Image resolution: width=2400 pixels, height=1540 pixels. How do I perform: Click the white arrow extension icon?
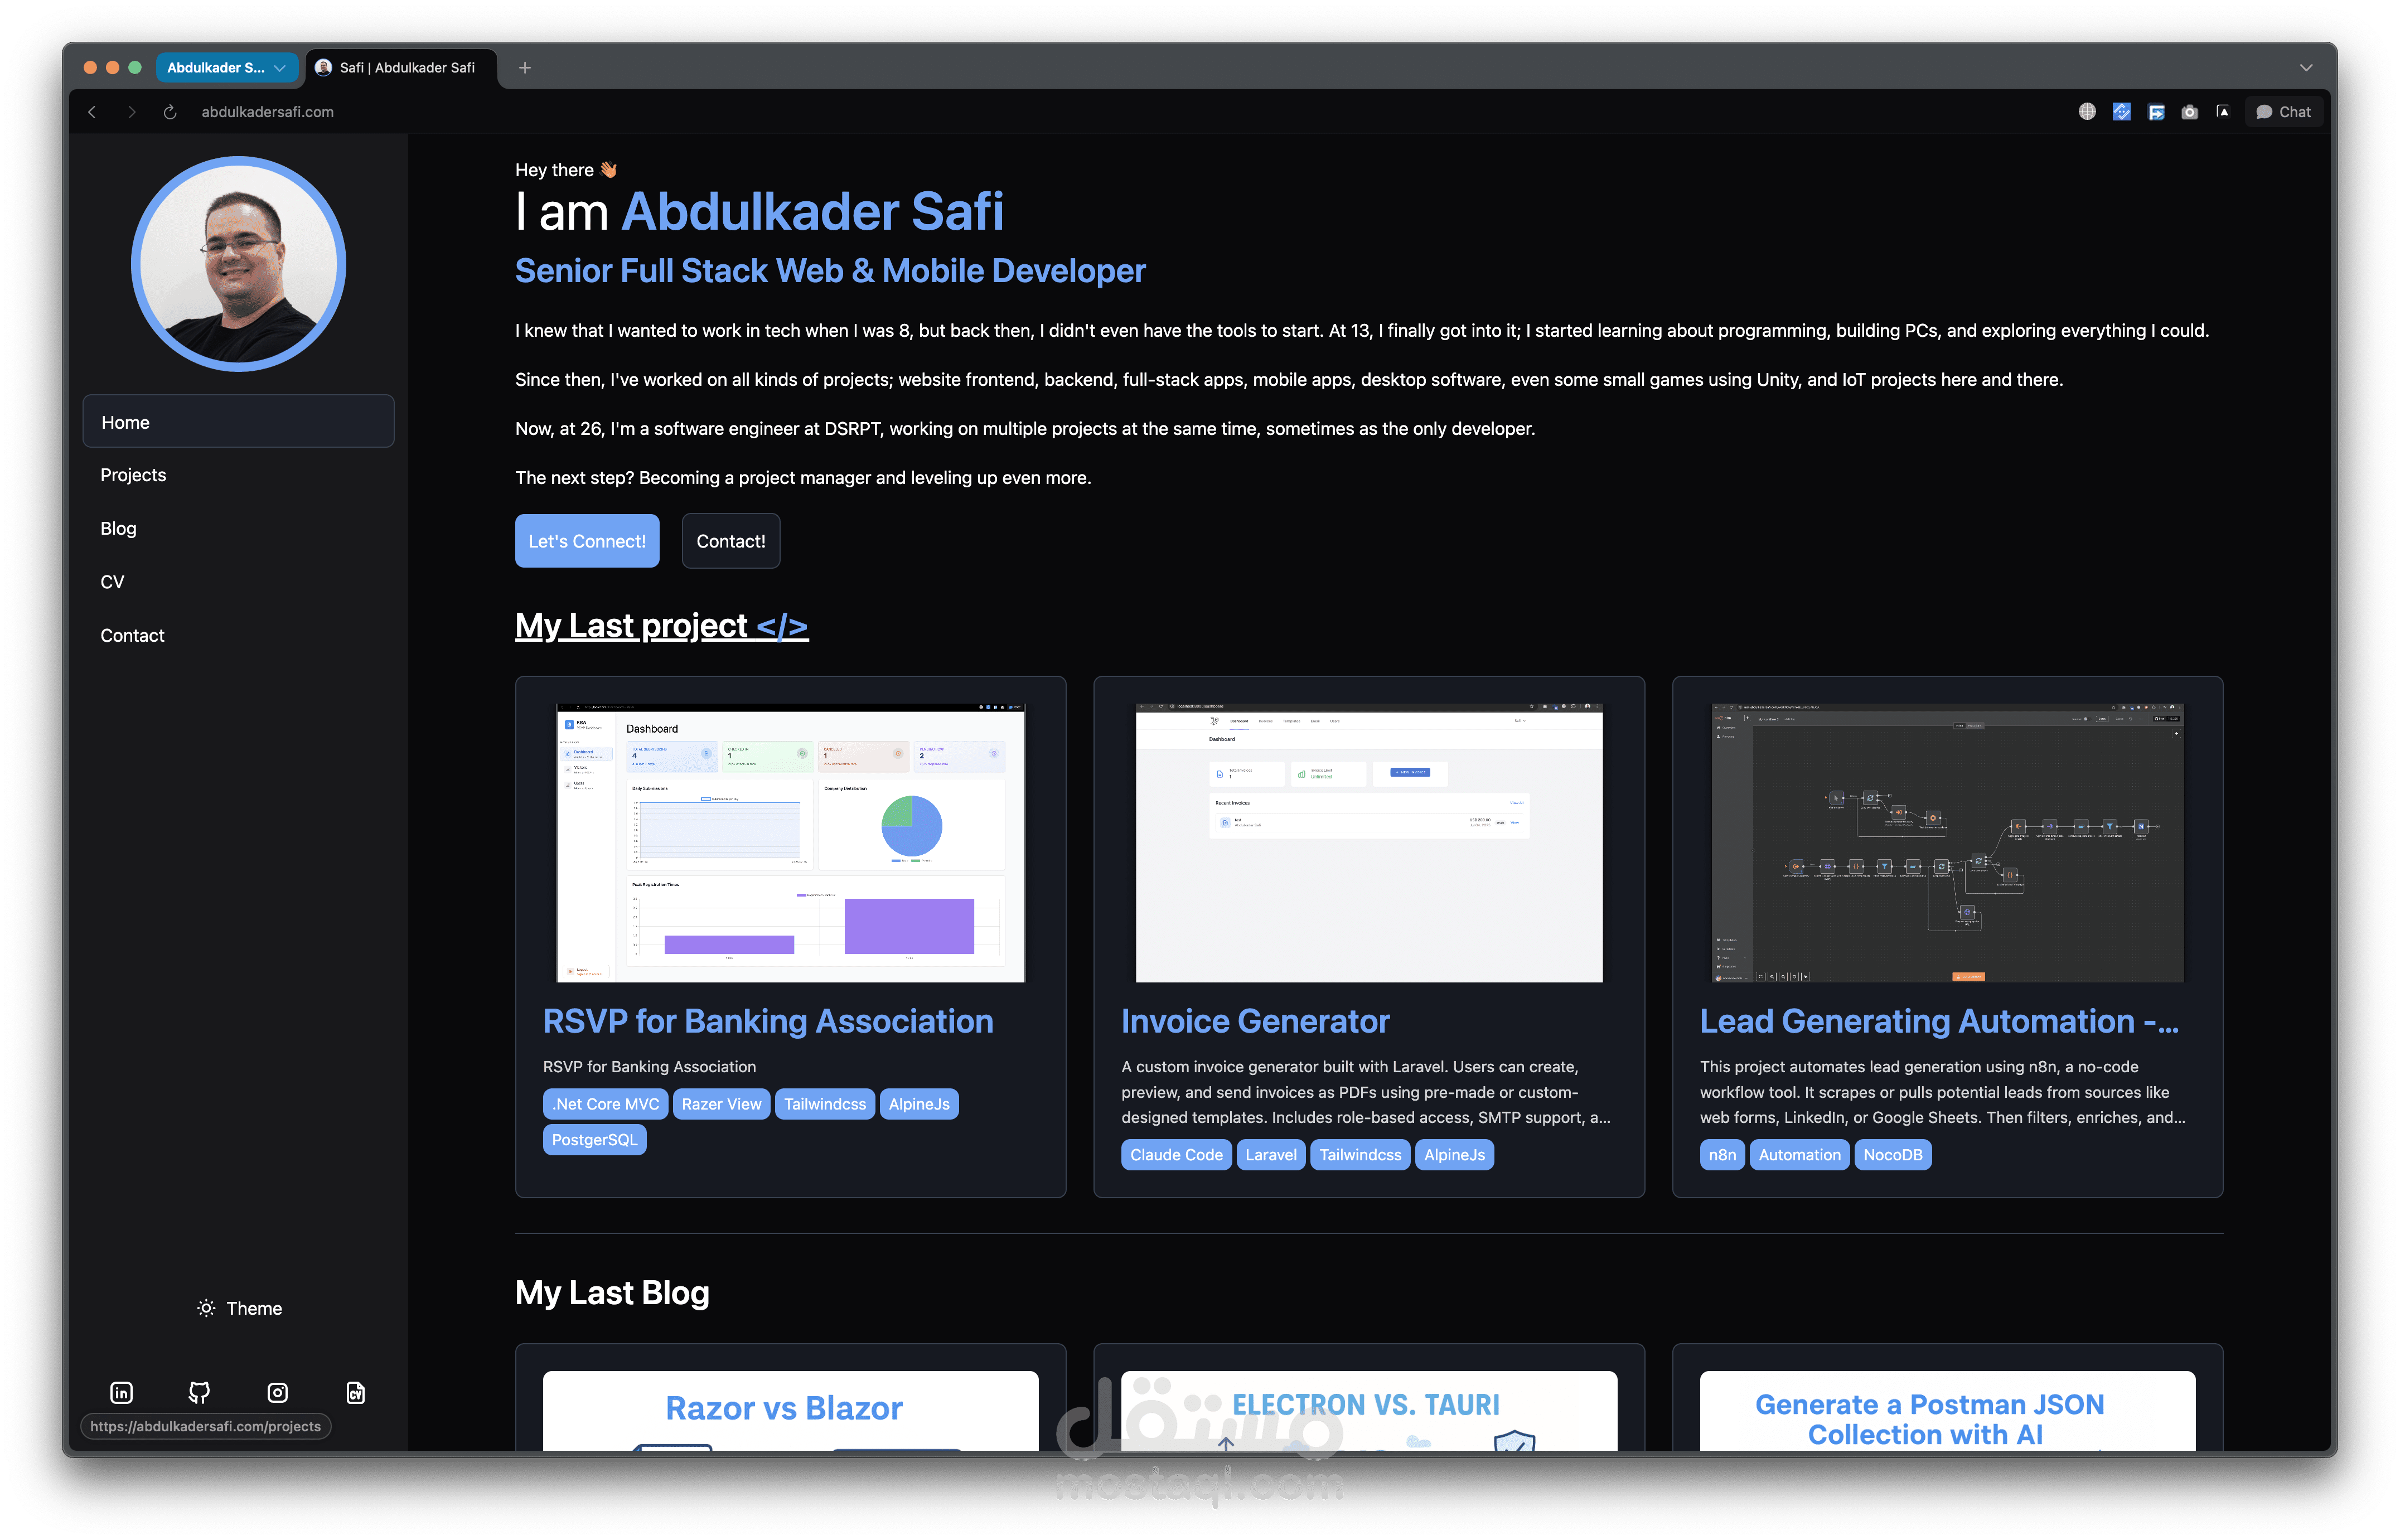pyautogui.click(x=2223, y=112)
